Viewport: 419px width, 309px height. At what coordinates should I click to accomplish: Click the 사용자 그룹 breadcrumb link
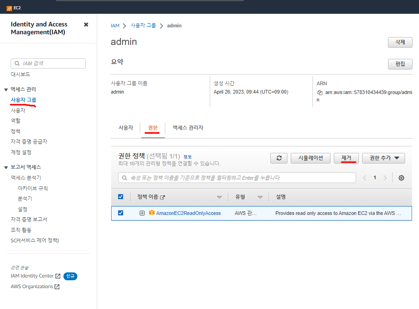pyautogui.click(x=143, y=25)
